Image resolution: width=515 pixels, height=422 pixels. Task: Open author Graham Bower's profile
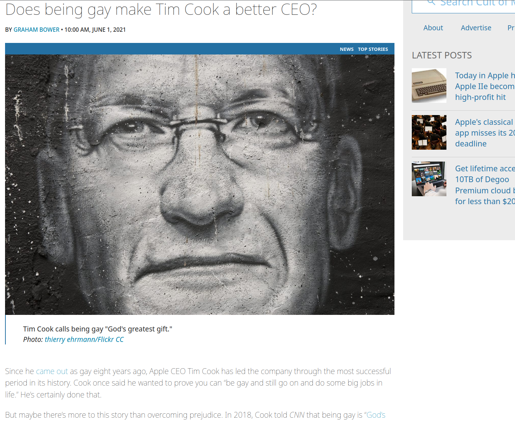36,30
